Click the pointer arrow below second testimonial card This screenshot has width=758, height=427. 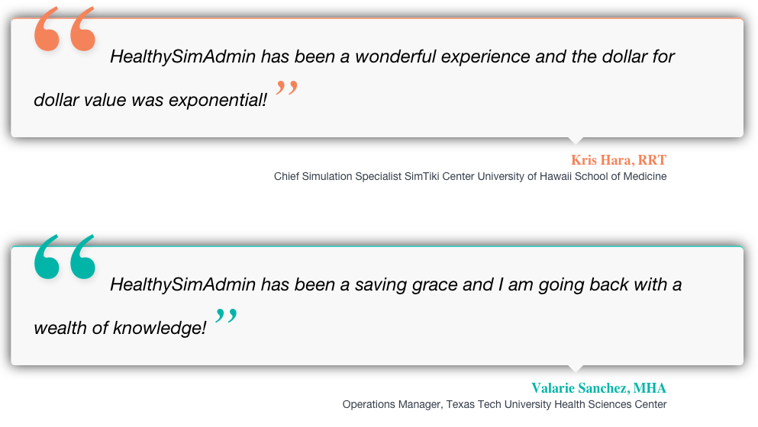pyautogui.click(x=576, y=368)
